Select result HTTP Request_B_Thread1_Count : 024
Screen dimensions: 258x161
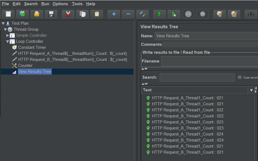tap(188, 140)
